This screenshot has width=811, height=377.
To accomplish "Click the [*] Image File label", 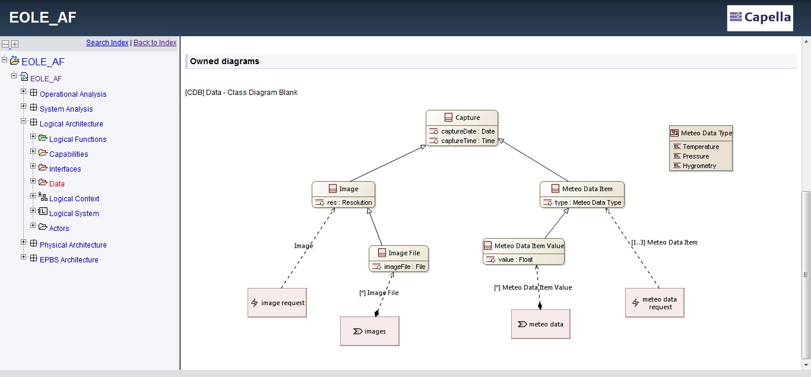I will pos(379,293).
